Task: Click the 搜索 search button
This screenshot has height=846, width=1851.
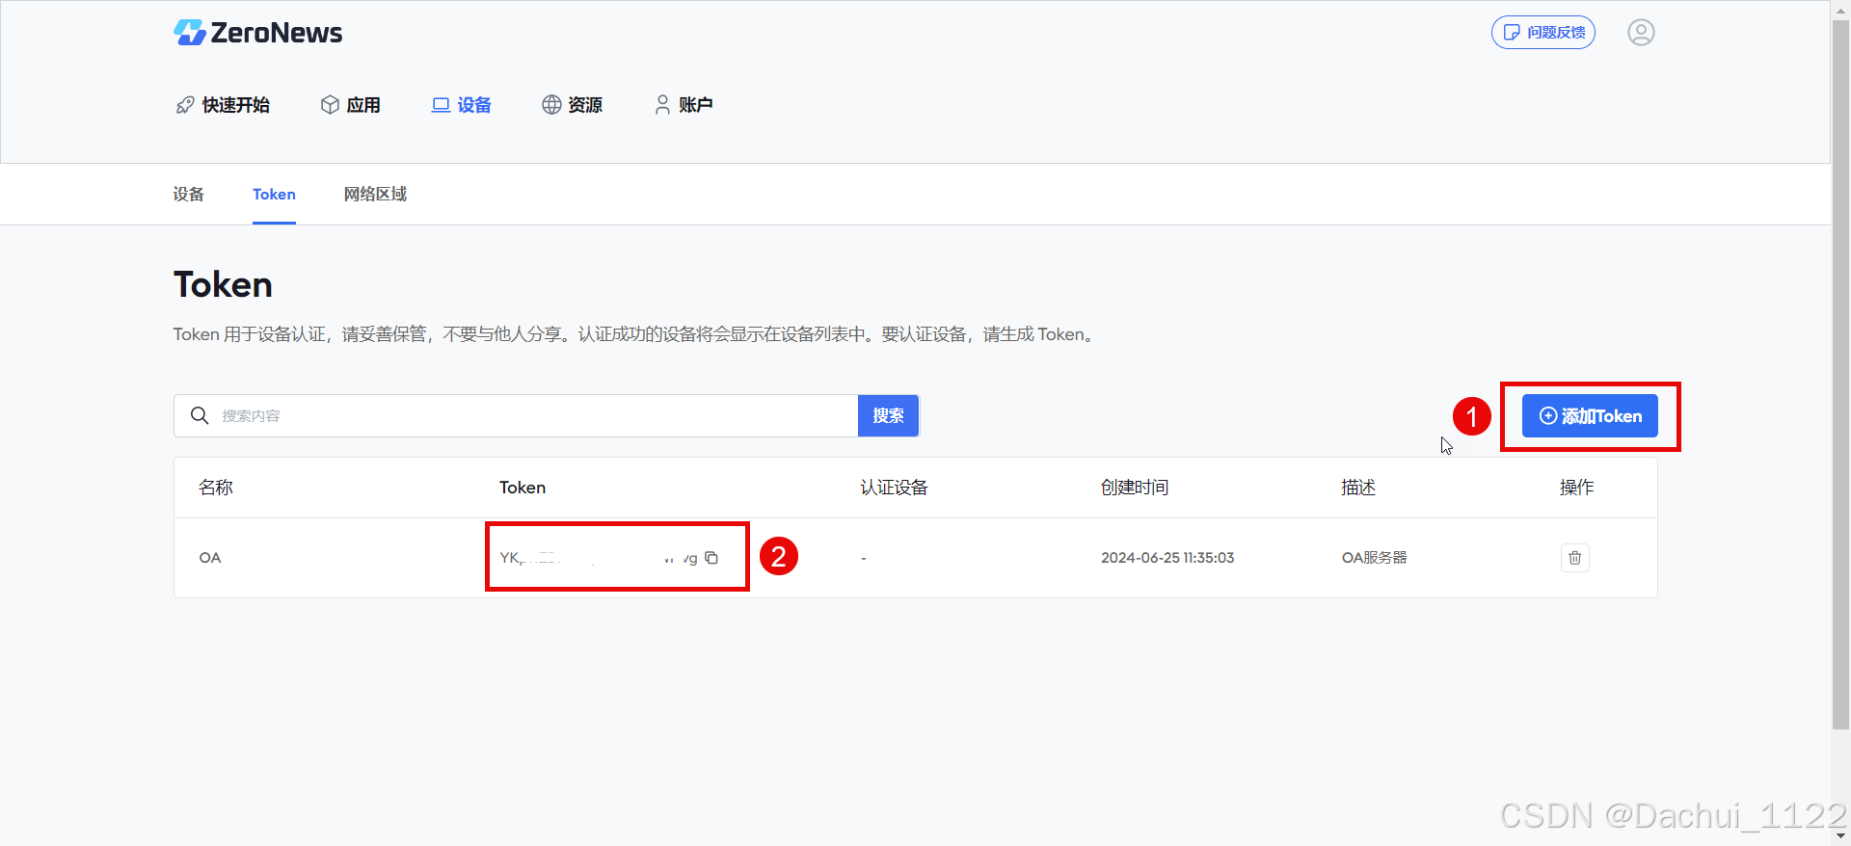Action: coord(888,415)
